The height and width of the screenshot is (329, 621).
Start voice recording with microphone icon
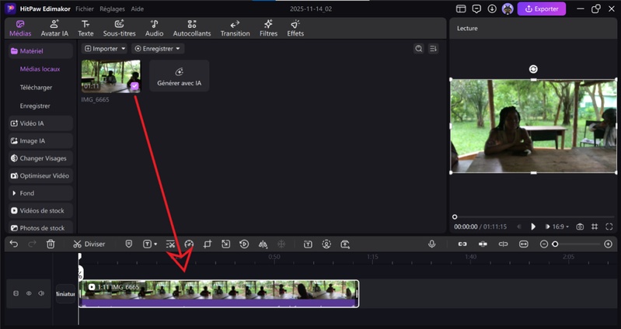click(x=431, y=244)
